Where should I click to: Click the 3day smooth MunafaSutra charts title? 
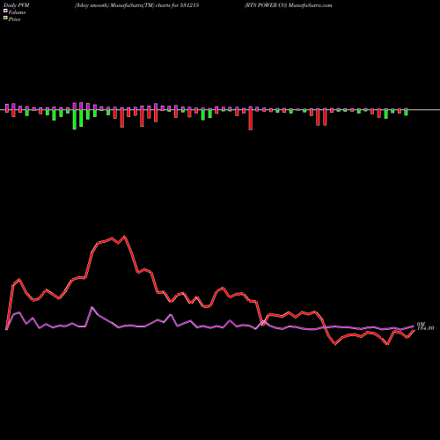pos(137,5)
